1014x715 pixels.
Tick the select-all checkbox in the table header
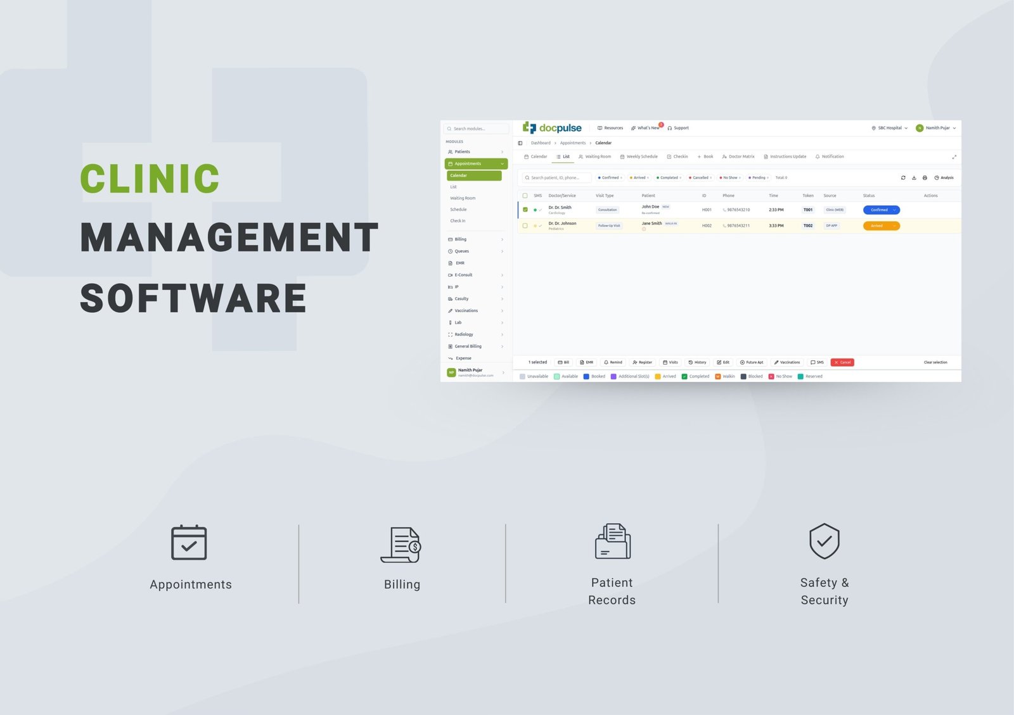pyautogui.click(x=525, y=196)
